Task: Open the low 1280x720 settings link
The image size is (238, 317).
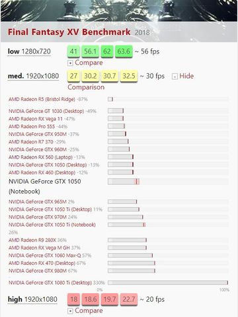Action: coord(29,52)
